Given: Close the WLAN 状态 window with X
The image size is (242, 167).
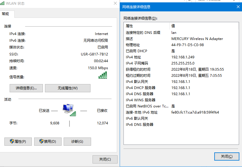Looking at the screenshot, I should point(115,4).
